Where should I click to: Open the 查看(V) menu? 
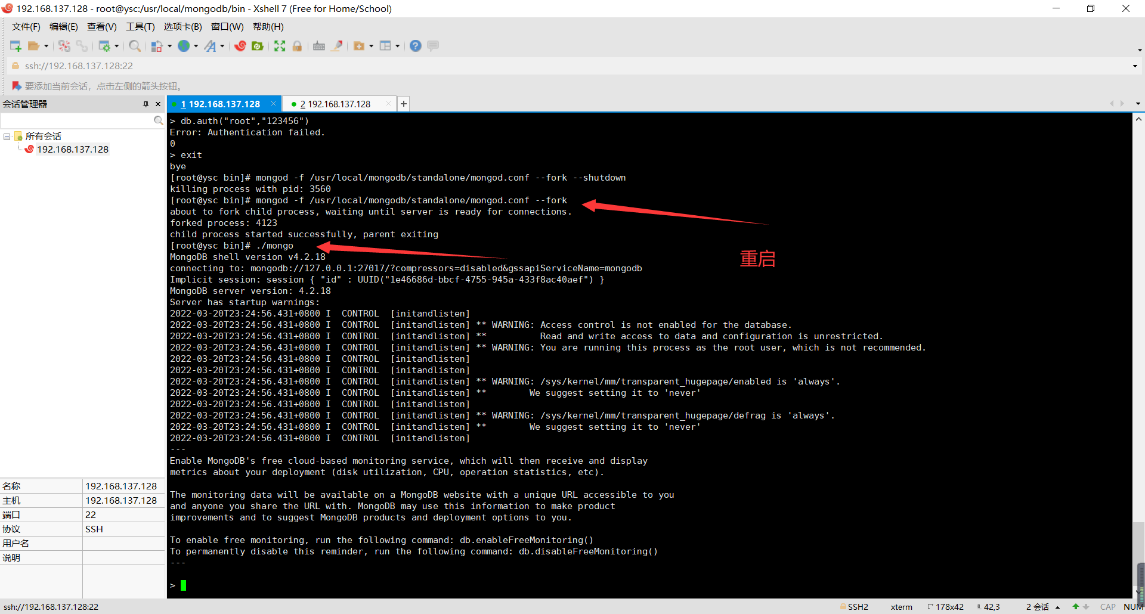tap(102, 27)
